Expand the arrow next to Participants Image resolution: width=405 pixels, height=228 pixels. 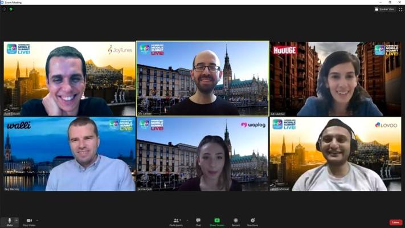point(187,221)
